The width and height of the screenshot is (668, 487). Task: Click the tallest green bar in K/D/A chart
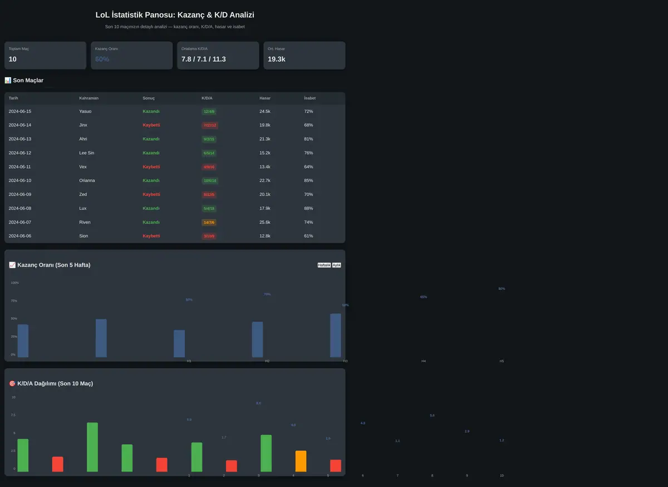point(92,447)
